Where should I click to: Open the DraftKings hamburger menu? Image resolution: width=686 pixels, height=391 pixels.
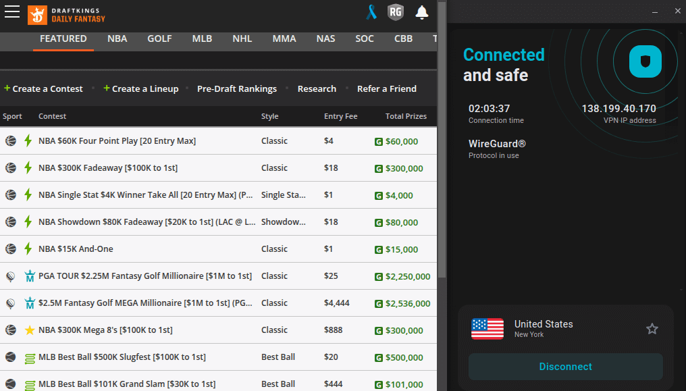(x=12, y=11)
